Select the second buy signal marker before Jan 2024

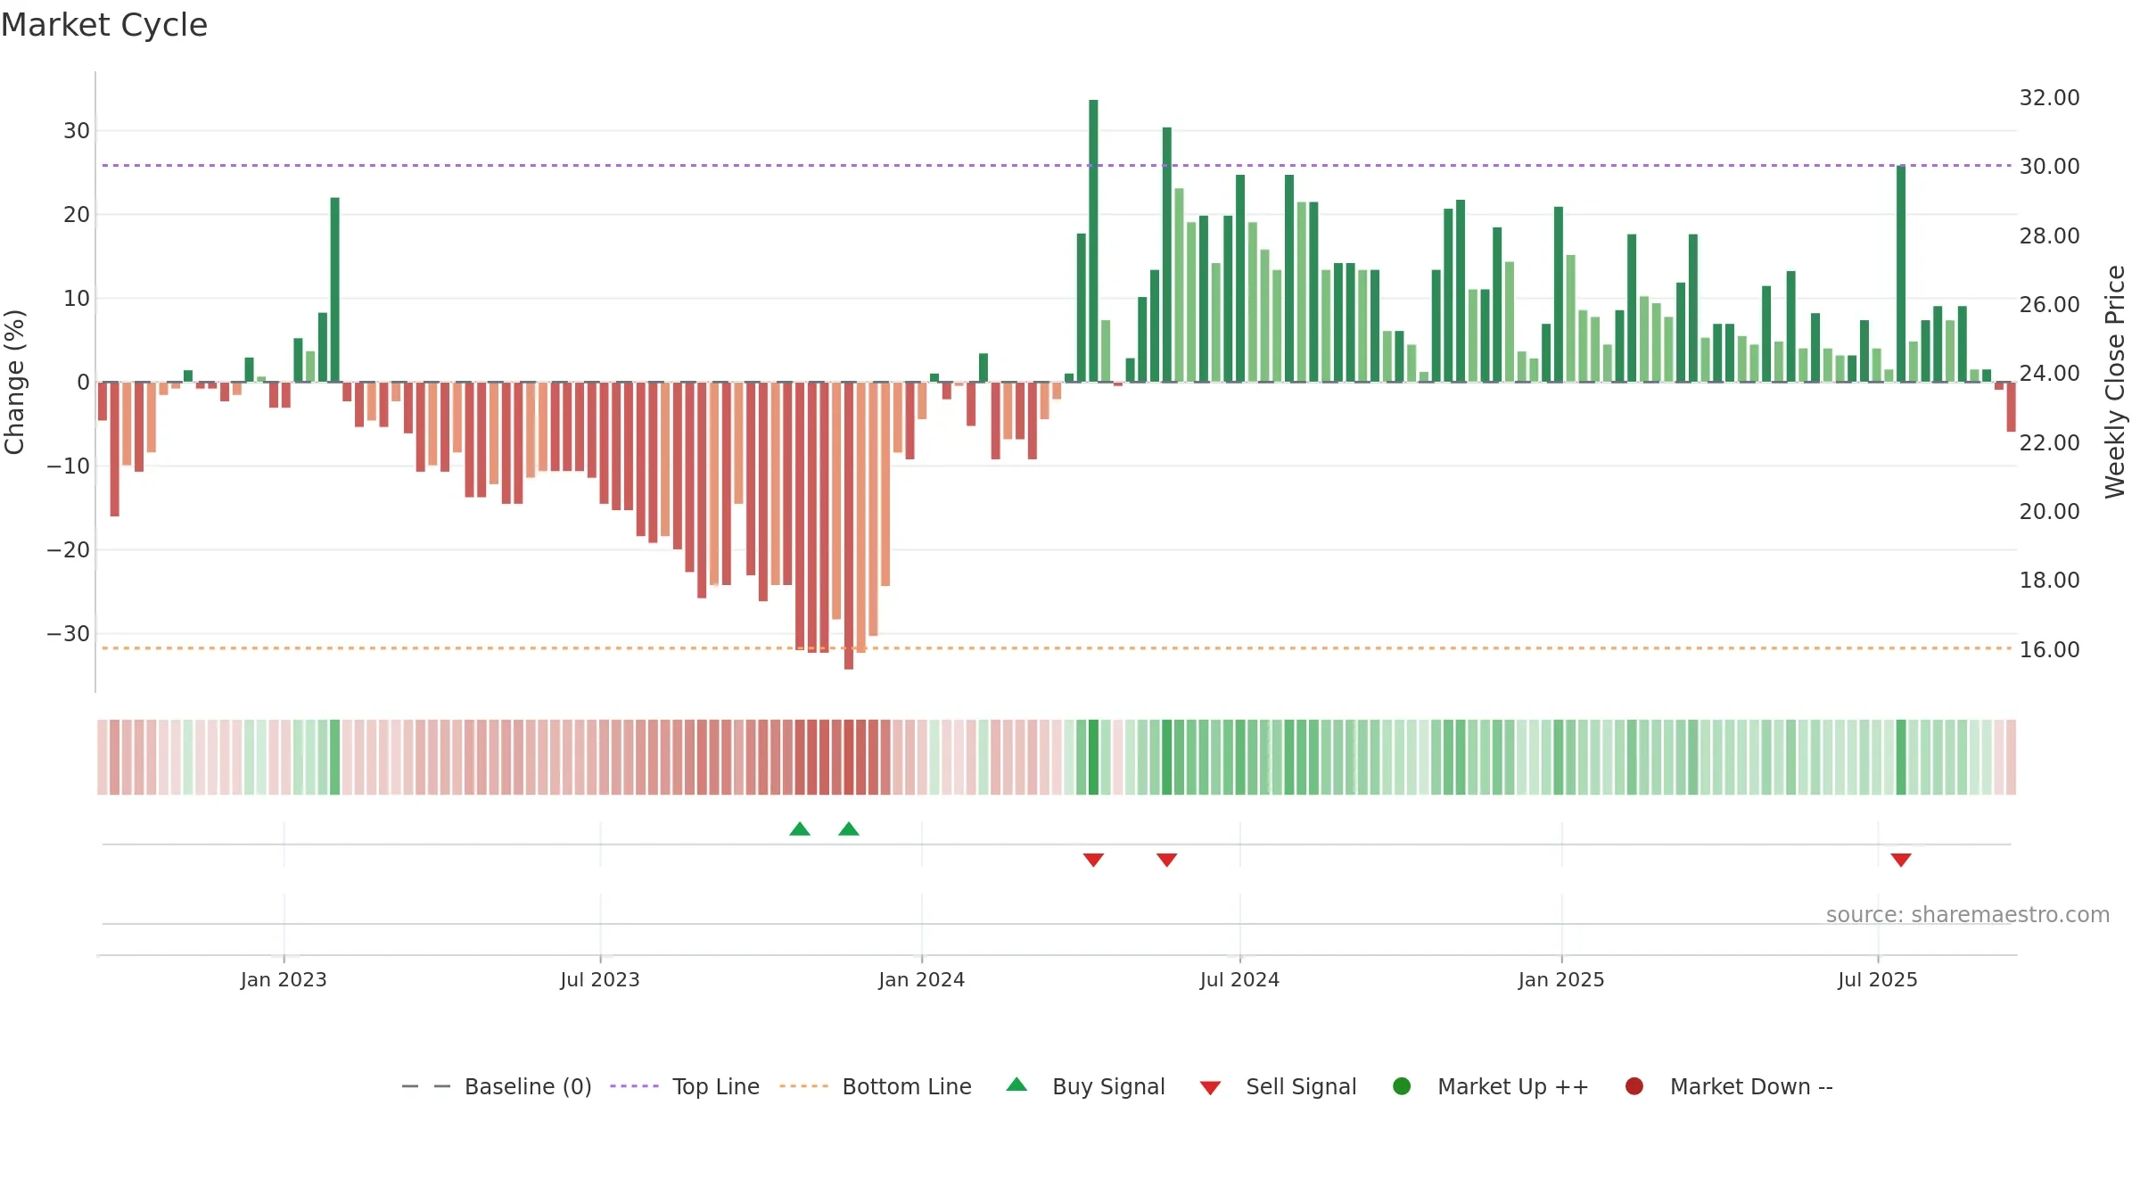[849, 829]
